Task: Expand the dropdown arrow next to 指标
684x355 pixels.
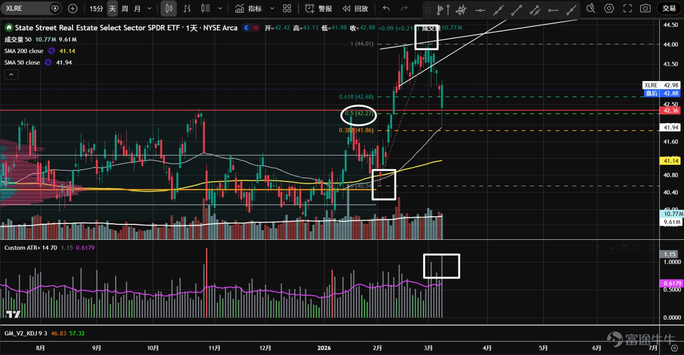Action: (272, 9)
